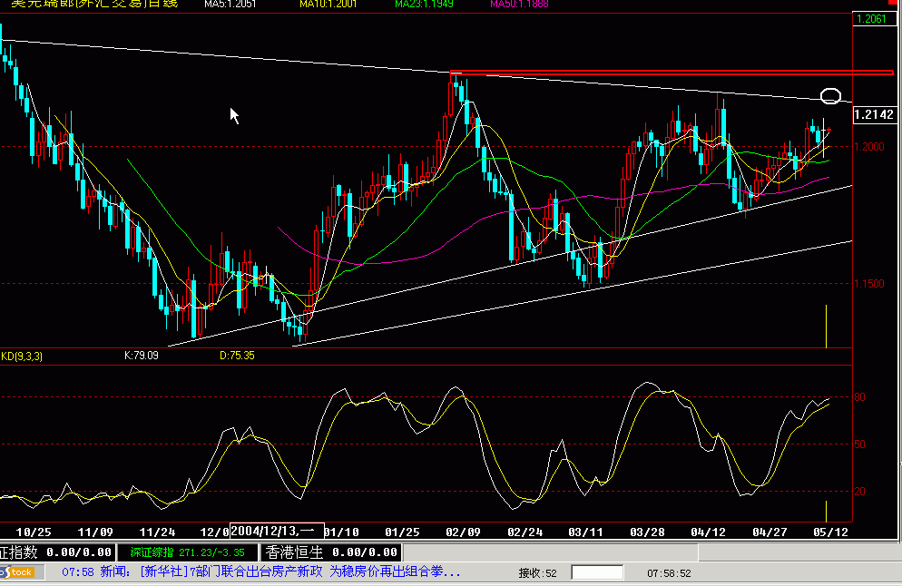
Task: Click the 02/09 date on time axis
Action: click(x=463, y=532)
